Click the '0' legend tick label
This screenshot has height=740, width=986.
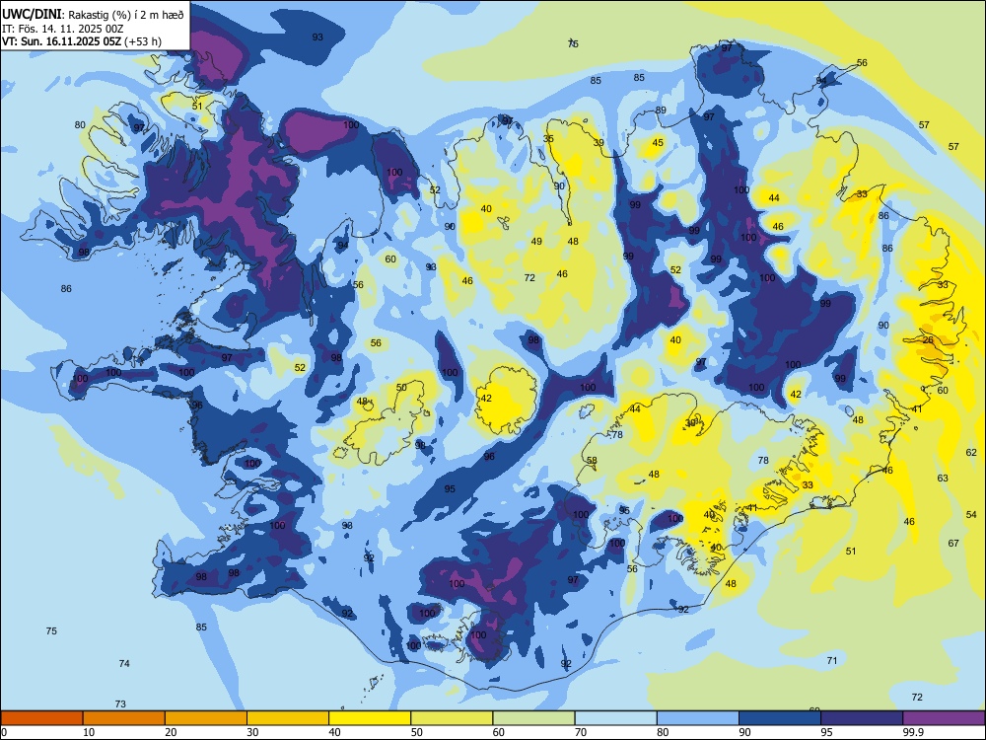pos(4,732)
